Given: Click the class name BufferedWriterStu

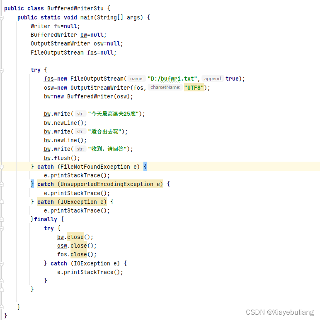Looking at the screenshot, I should (75, 8).
